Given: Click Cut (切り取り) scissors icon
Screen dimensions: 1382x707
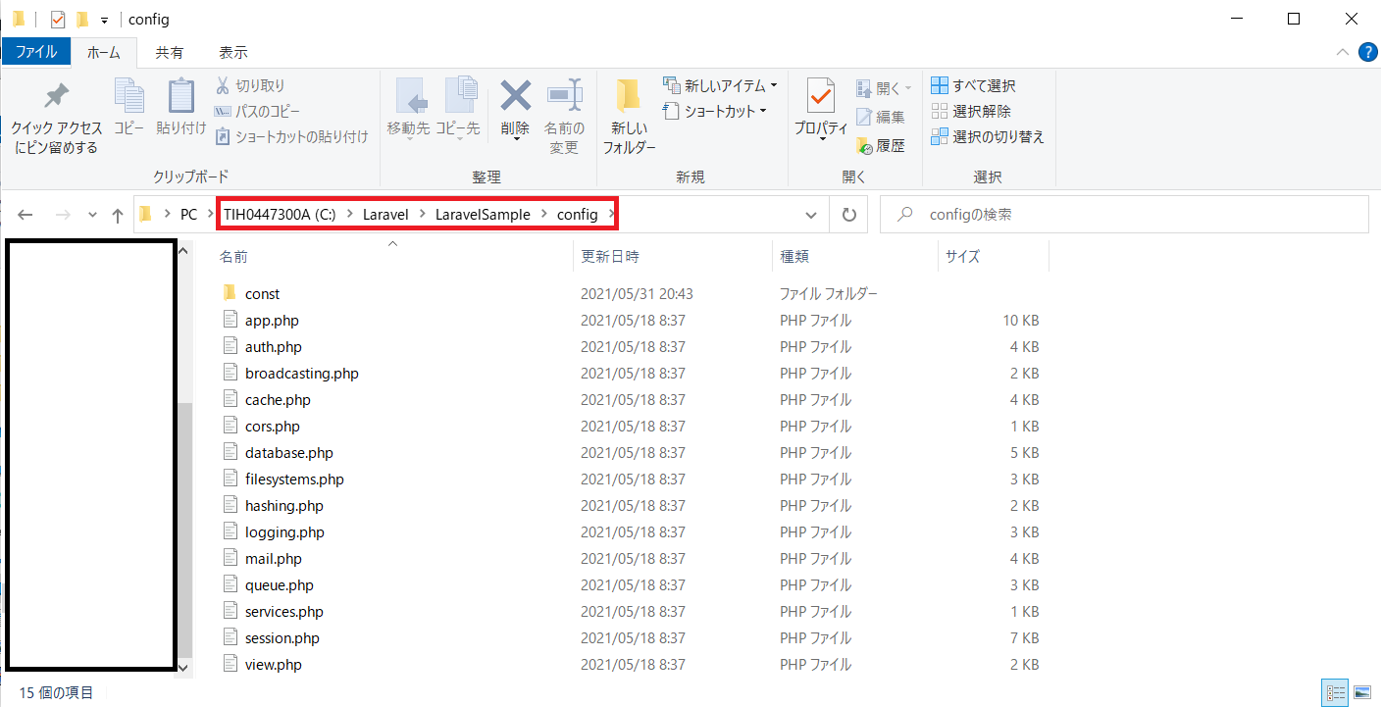Looking at the screenshot, I should click(223, 85).
